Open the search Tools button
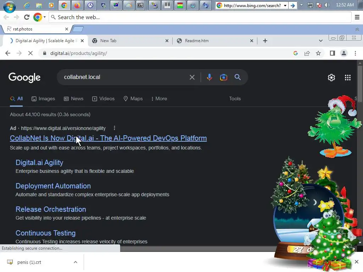The width and height of the screenshot is (363, 272). pyautogui.click(x=235, y=98)
